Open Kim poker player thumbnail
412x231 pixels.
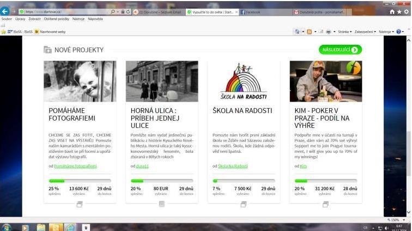tap(326, 81)
